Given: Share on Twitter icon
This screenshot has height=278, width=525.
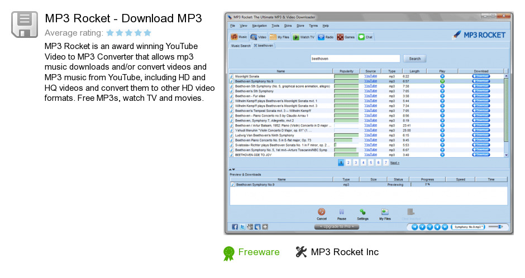Looking at the screenshot, I should tap(242, 227).
